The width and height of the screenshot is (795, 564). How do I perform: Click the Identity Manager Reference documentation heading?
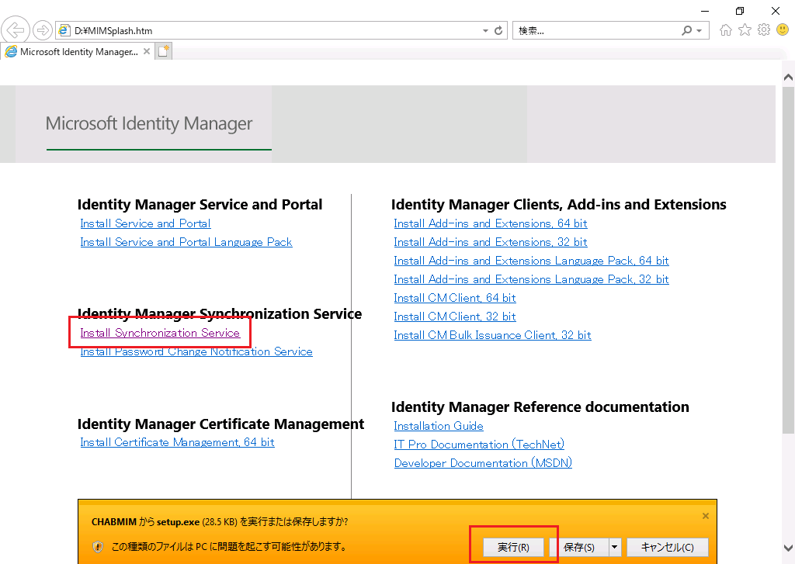click(540, 407)
